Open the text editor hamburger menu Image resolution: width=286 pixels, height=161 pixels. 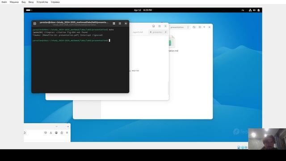160,26
